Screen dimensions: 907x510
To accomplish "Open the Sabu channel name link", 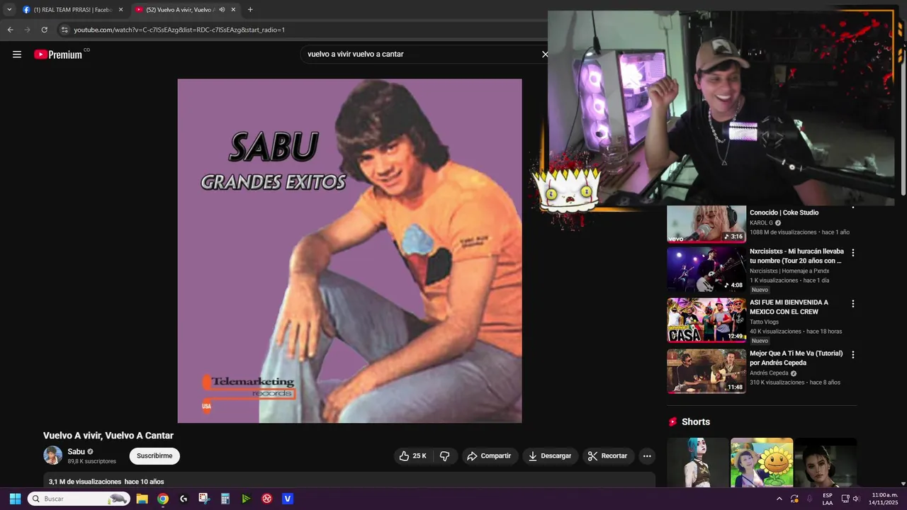I will [76, 452].
